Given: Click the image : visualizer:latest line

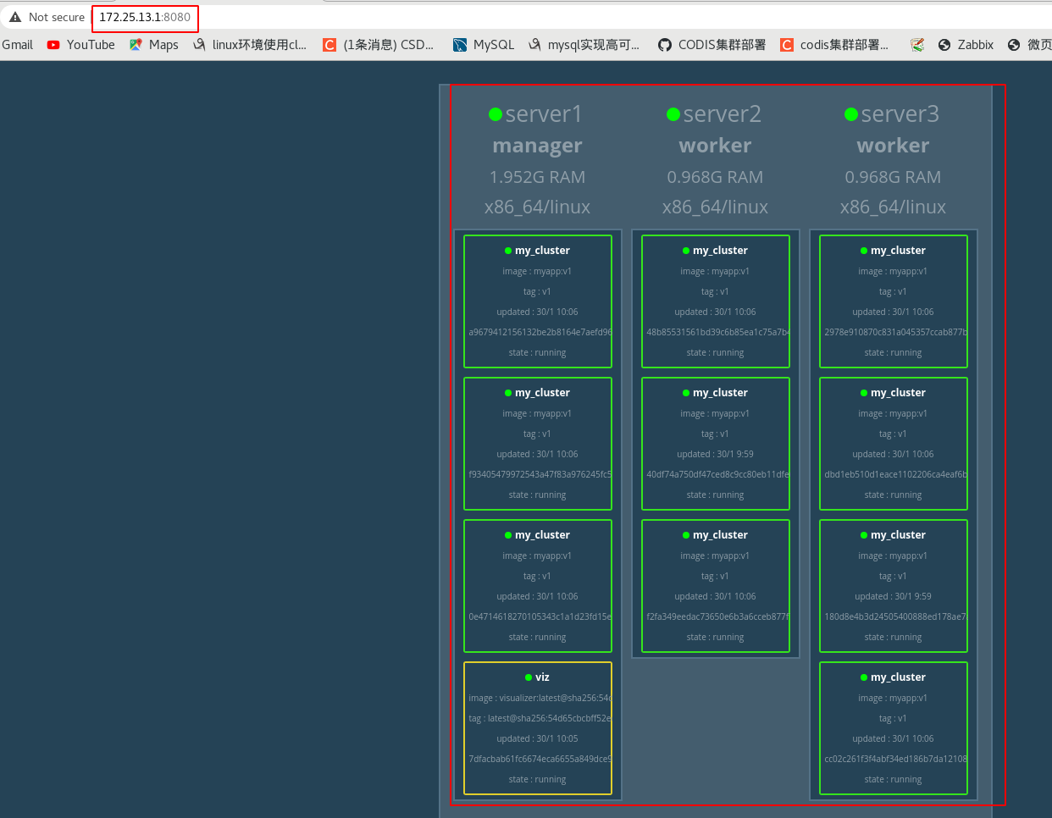Looking at the screenshot, I should pyautogui.click(x=540, y=699).
